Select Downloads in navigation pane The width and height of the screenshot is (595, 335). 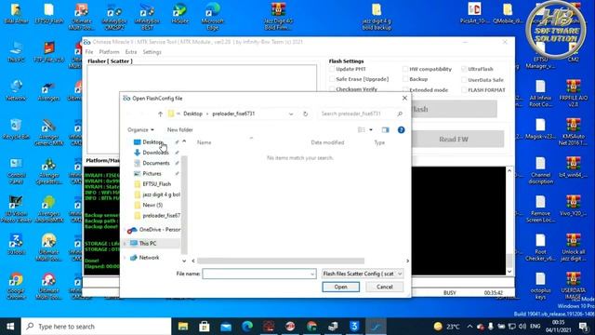tap(155, 153)
